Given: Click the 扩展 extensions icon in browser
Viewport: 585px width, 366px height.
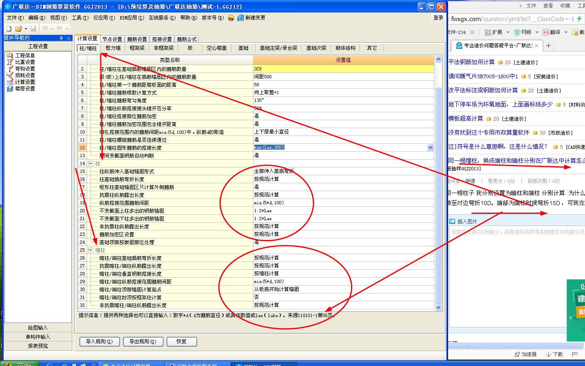Looking at the screenshot, I should [487, 32].
